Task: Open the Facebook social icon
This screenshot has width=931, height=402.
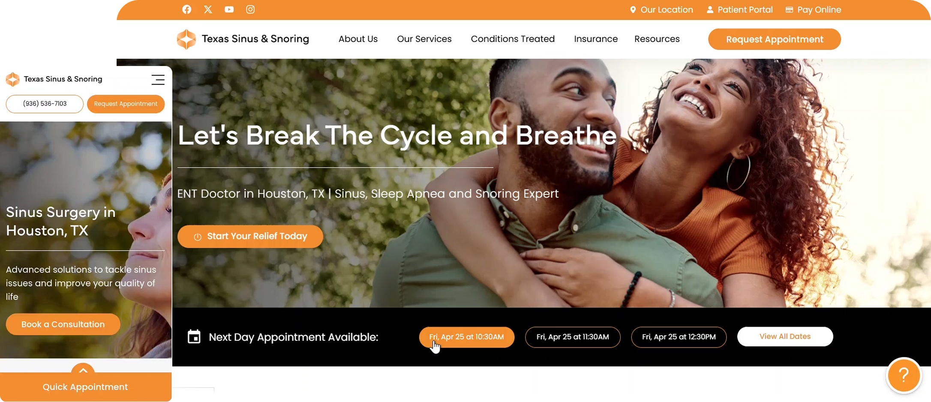Action: click(x=186, y=9)
